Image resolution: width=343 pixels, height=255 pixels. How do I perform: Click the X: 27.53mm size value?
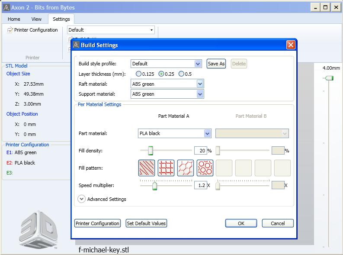tap(29, 84)
